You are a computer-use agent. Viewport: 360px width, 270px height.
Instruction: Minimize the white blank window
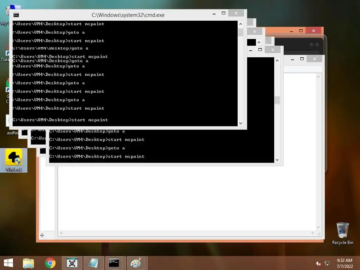[292, 59]
